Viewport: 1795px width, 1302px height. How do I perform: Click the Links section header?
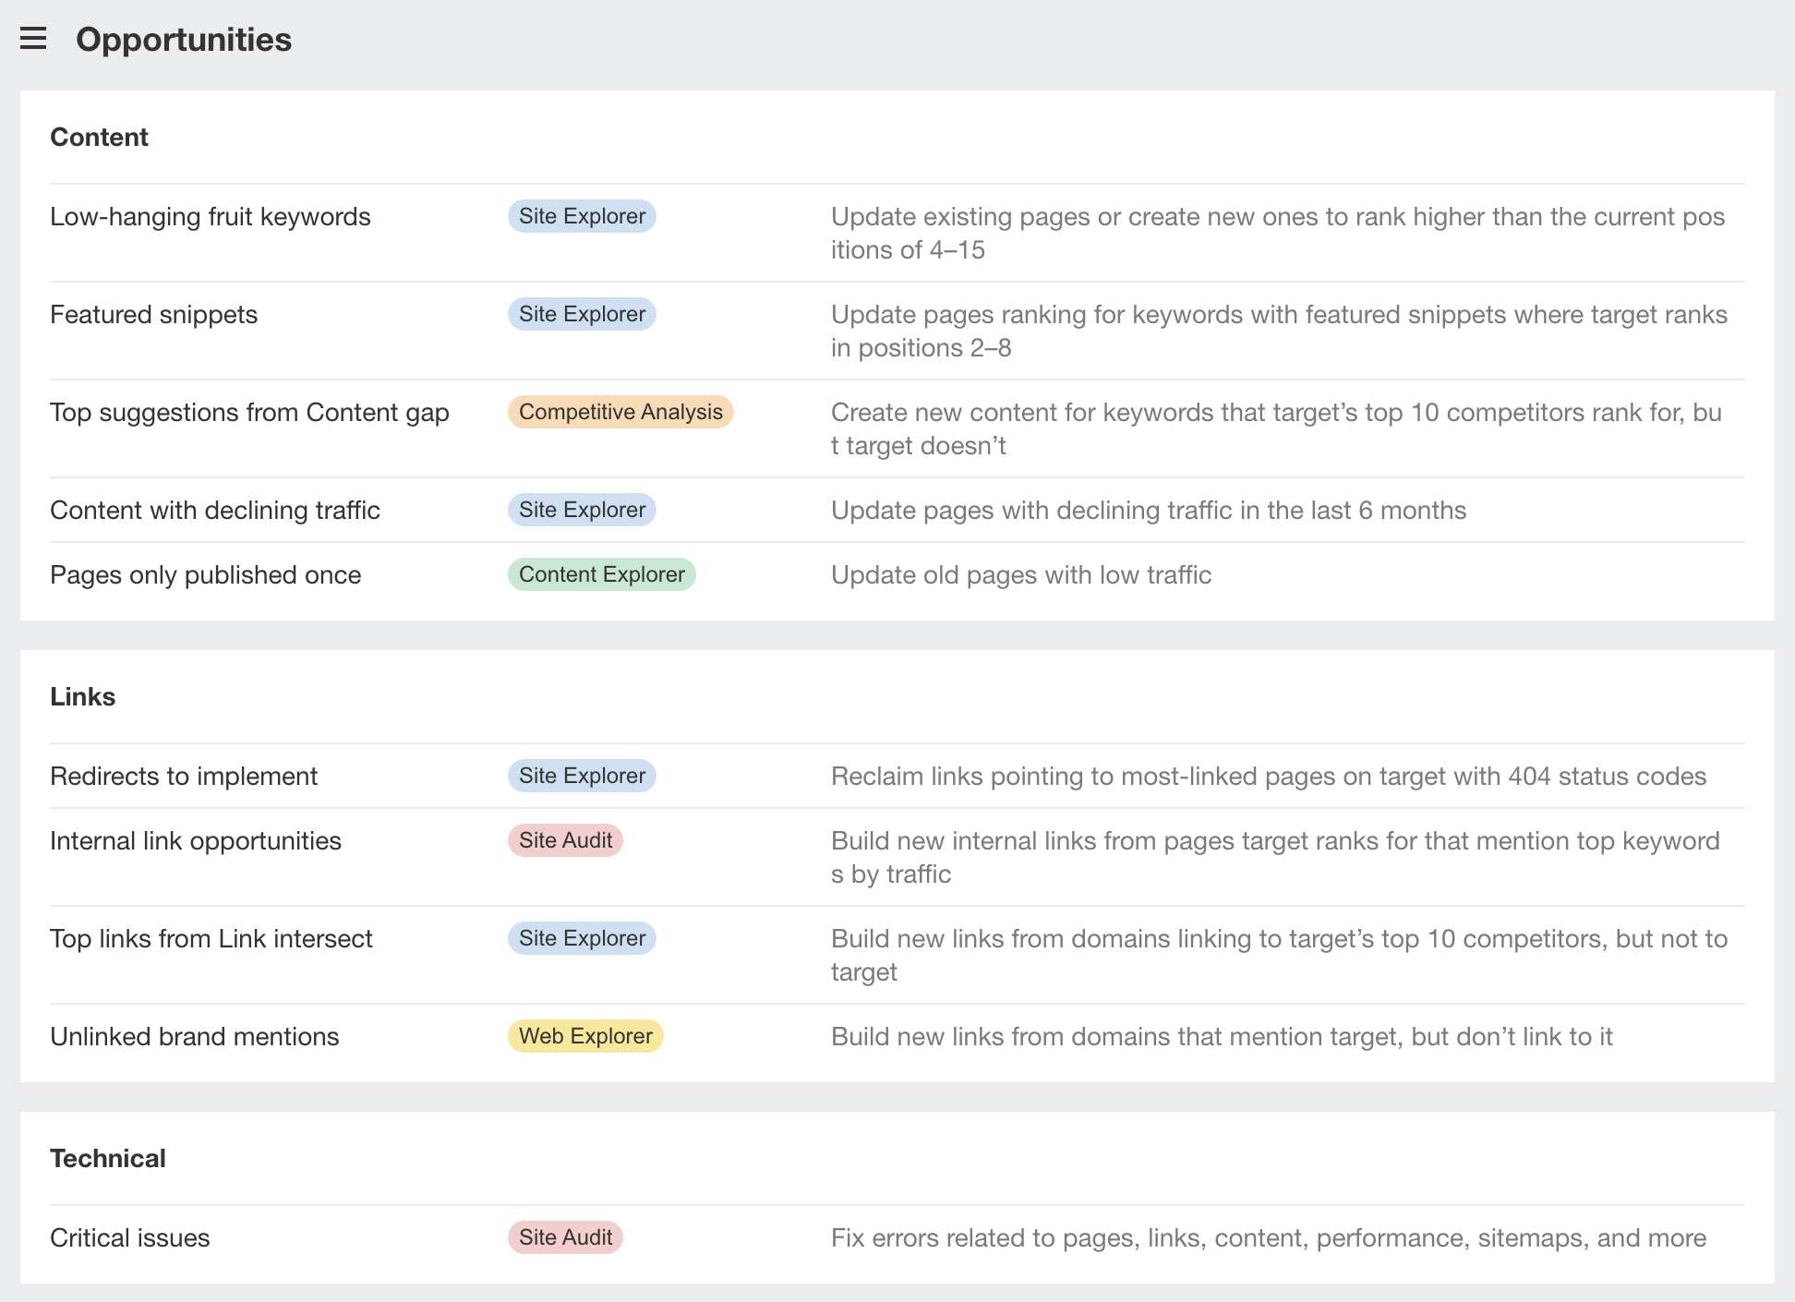point(82,696)
